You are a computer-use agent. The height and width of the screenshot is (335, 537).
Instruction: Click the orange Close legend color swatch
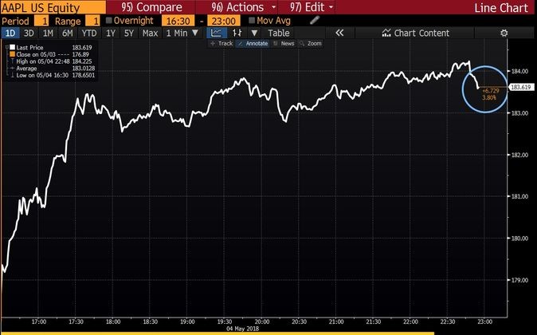[x=10, y=54]
